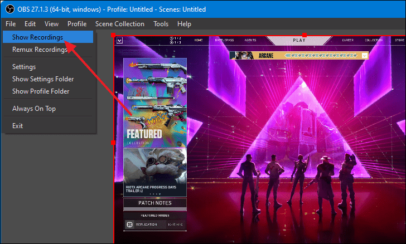Choose Exit in the File menu
The width and height of the screenshot is (406, 244).
[48, 126]
